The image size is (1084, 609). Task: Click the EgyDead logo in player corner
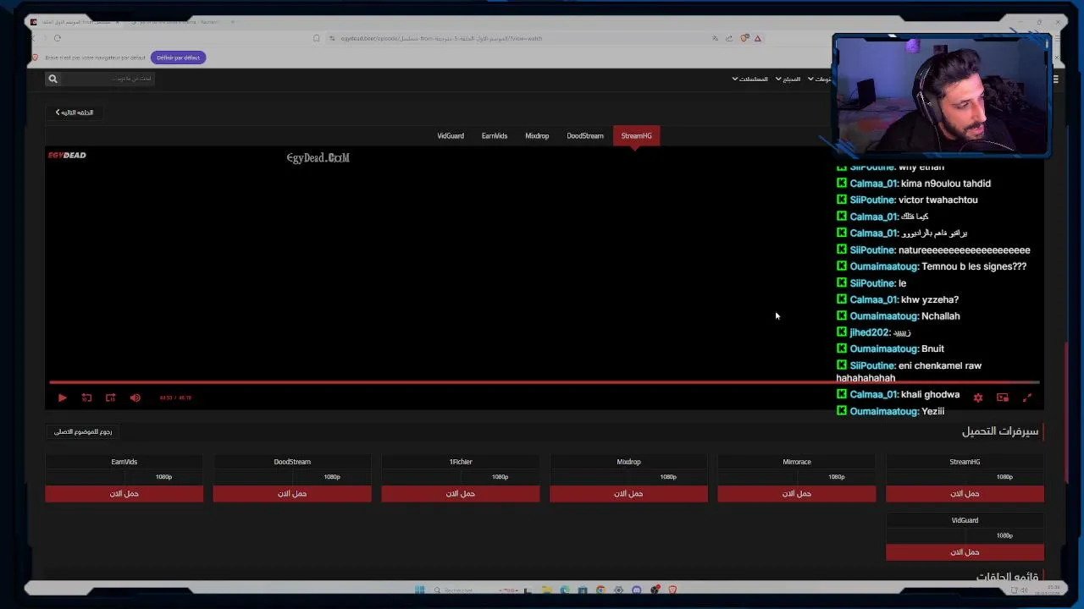click(x=67, y=156)
